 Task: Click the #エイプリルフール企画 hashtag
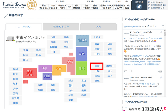pos(153,38)
